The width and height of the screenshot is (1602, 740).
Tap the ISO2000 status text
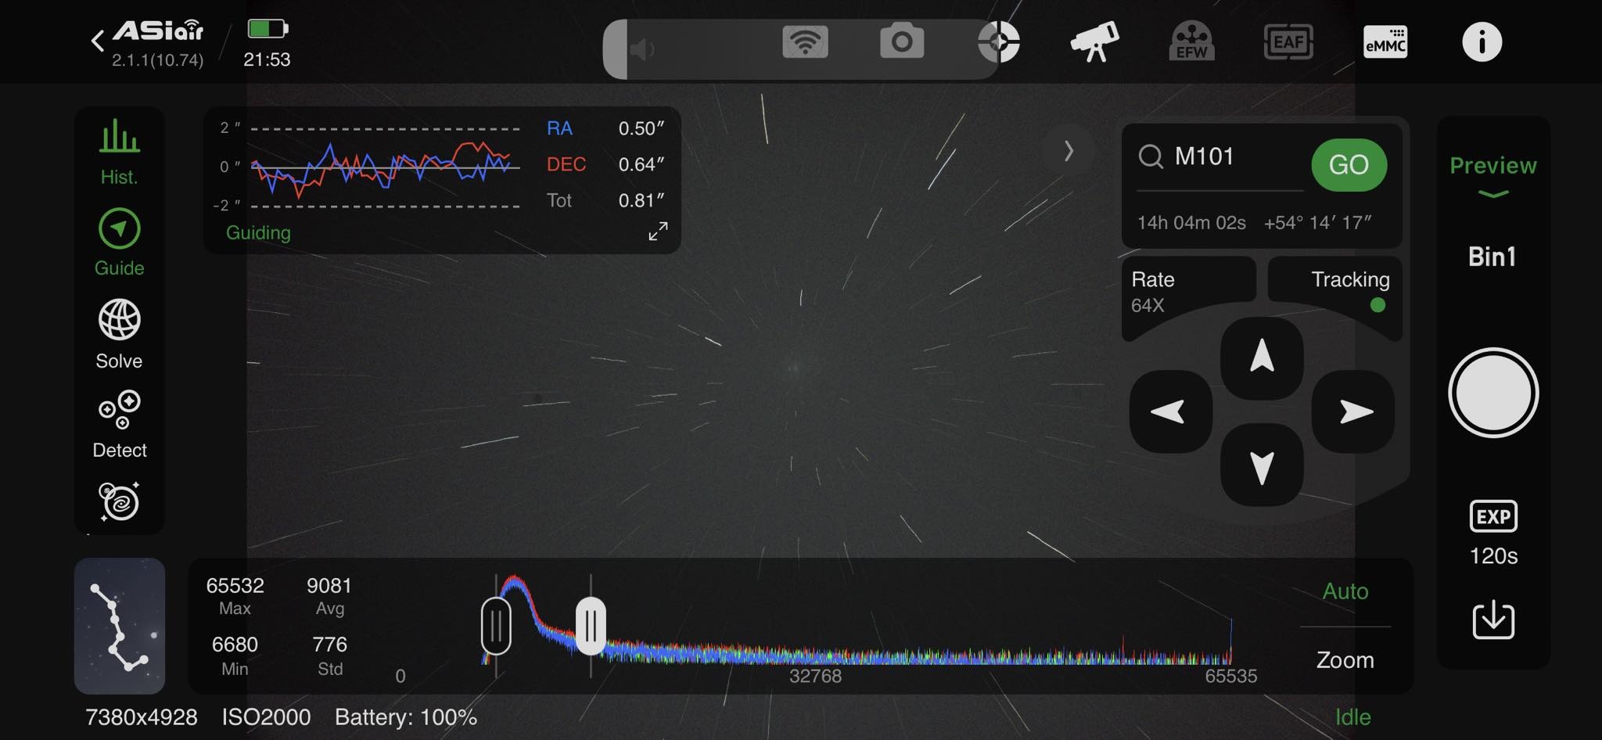click(x=266, y=717)
